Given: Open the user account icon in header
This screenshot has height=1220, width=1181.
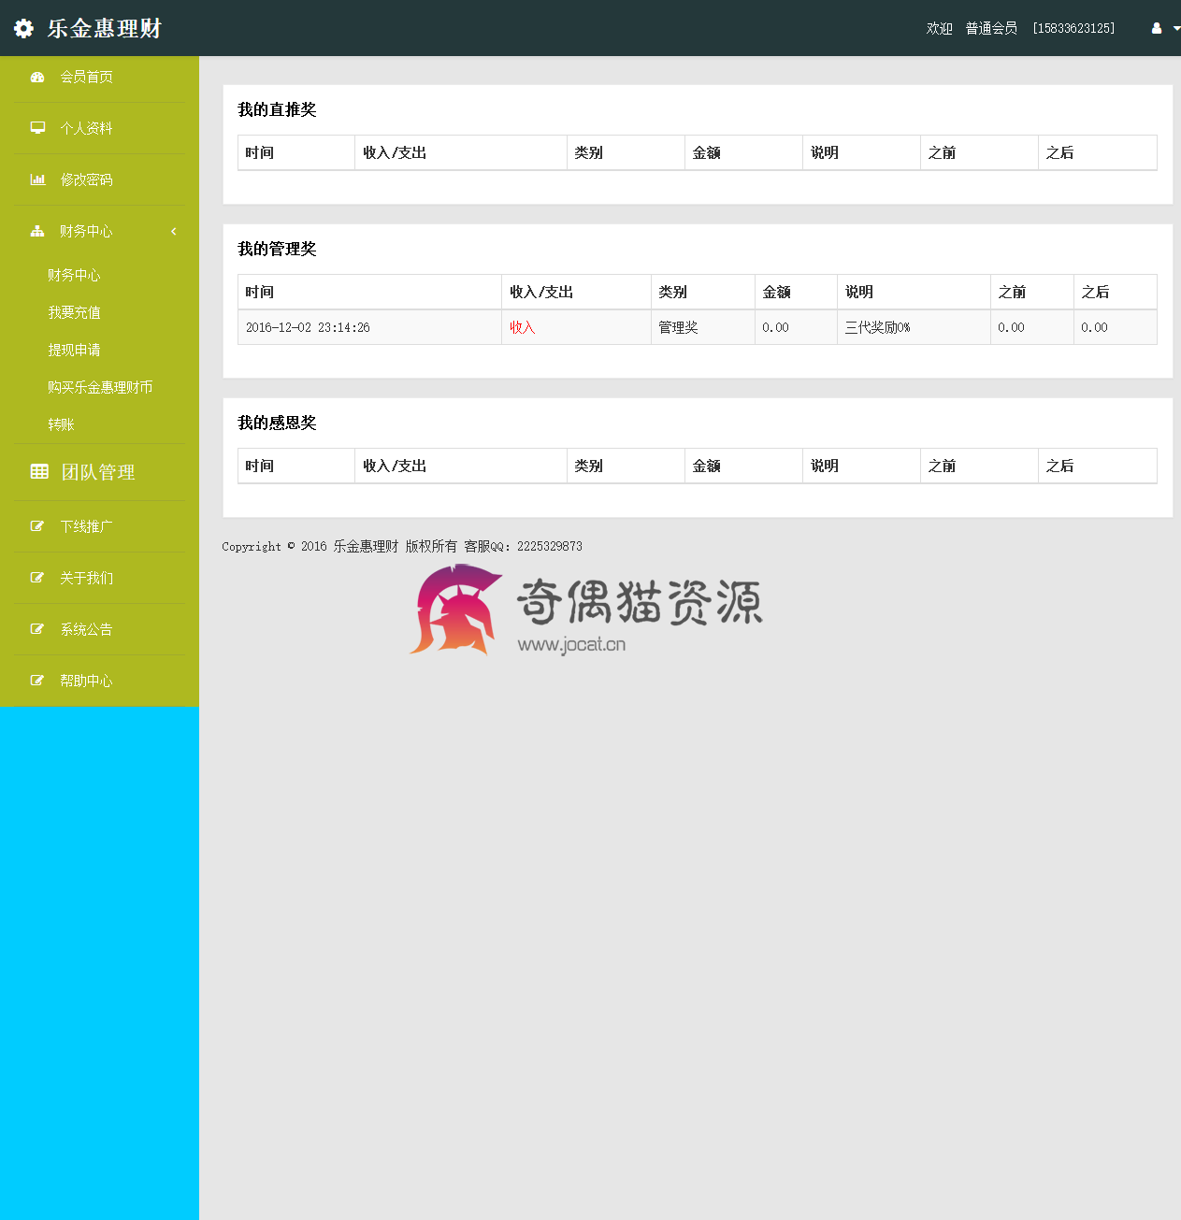Looking at the screenshot, I should tap(1157, 28).
